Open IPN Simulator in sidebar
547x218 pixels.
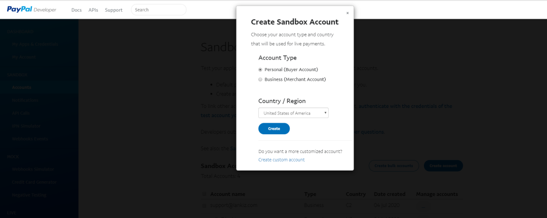tap(26, 126)
